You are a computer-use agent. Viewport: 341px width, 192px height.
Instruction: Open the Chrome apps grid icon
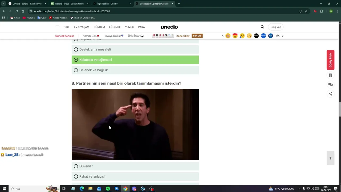[x=3, y=18]
